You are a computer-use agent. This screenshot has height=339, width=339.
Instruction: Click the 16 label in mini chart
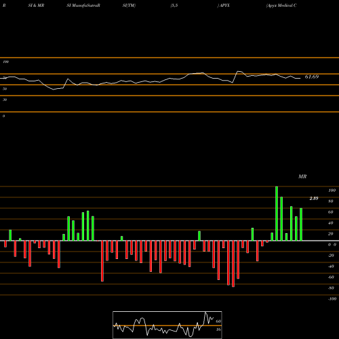point(218,330)
